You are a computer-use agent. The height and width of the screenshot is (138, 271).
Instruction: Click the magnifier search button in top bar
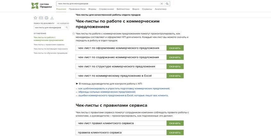[167, 4]
